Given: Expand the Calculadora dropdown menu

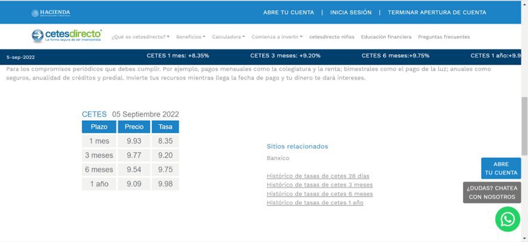Looking at the screenshot, I should (x=228, y=37).
